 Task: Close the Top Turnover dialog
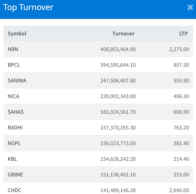coord(190,7)
